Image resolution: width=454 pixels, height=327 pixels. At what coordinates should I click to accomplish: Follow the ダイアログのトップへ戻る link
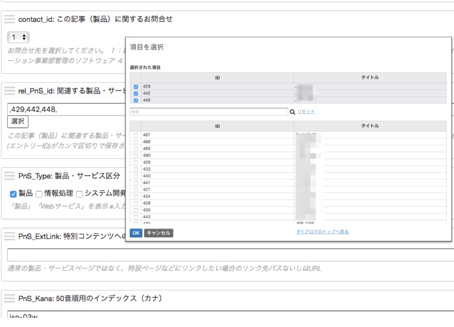click(x=322, y=232)
